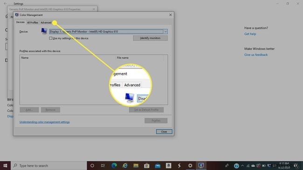
Task: Open Understanding color management settings link
Action: [x=44, y=122]
